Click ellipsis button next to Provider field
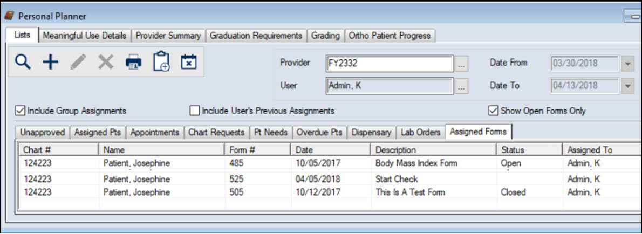 point(461,64)
